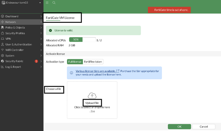This screenshot has width=221, height=131.
Task: Open the User & Authentication menu item
Action: pyautogui.click(x=22, y=44)
